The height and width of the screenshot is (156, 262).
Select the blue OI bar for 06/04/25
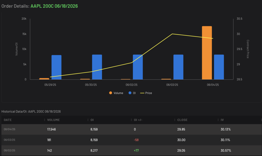point(219,67)
